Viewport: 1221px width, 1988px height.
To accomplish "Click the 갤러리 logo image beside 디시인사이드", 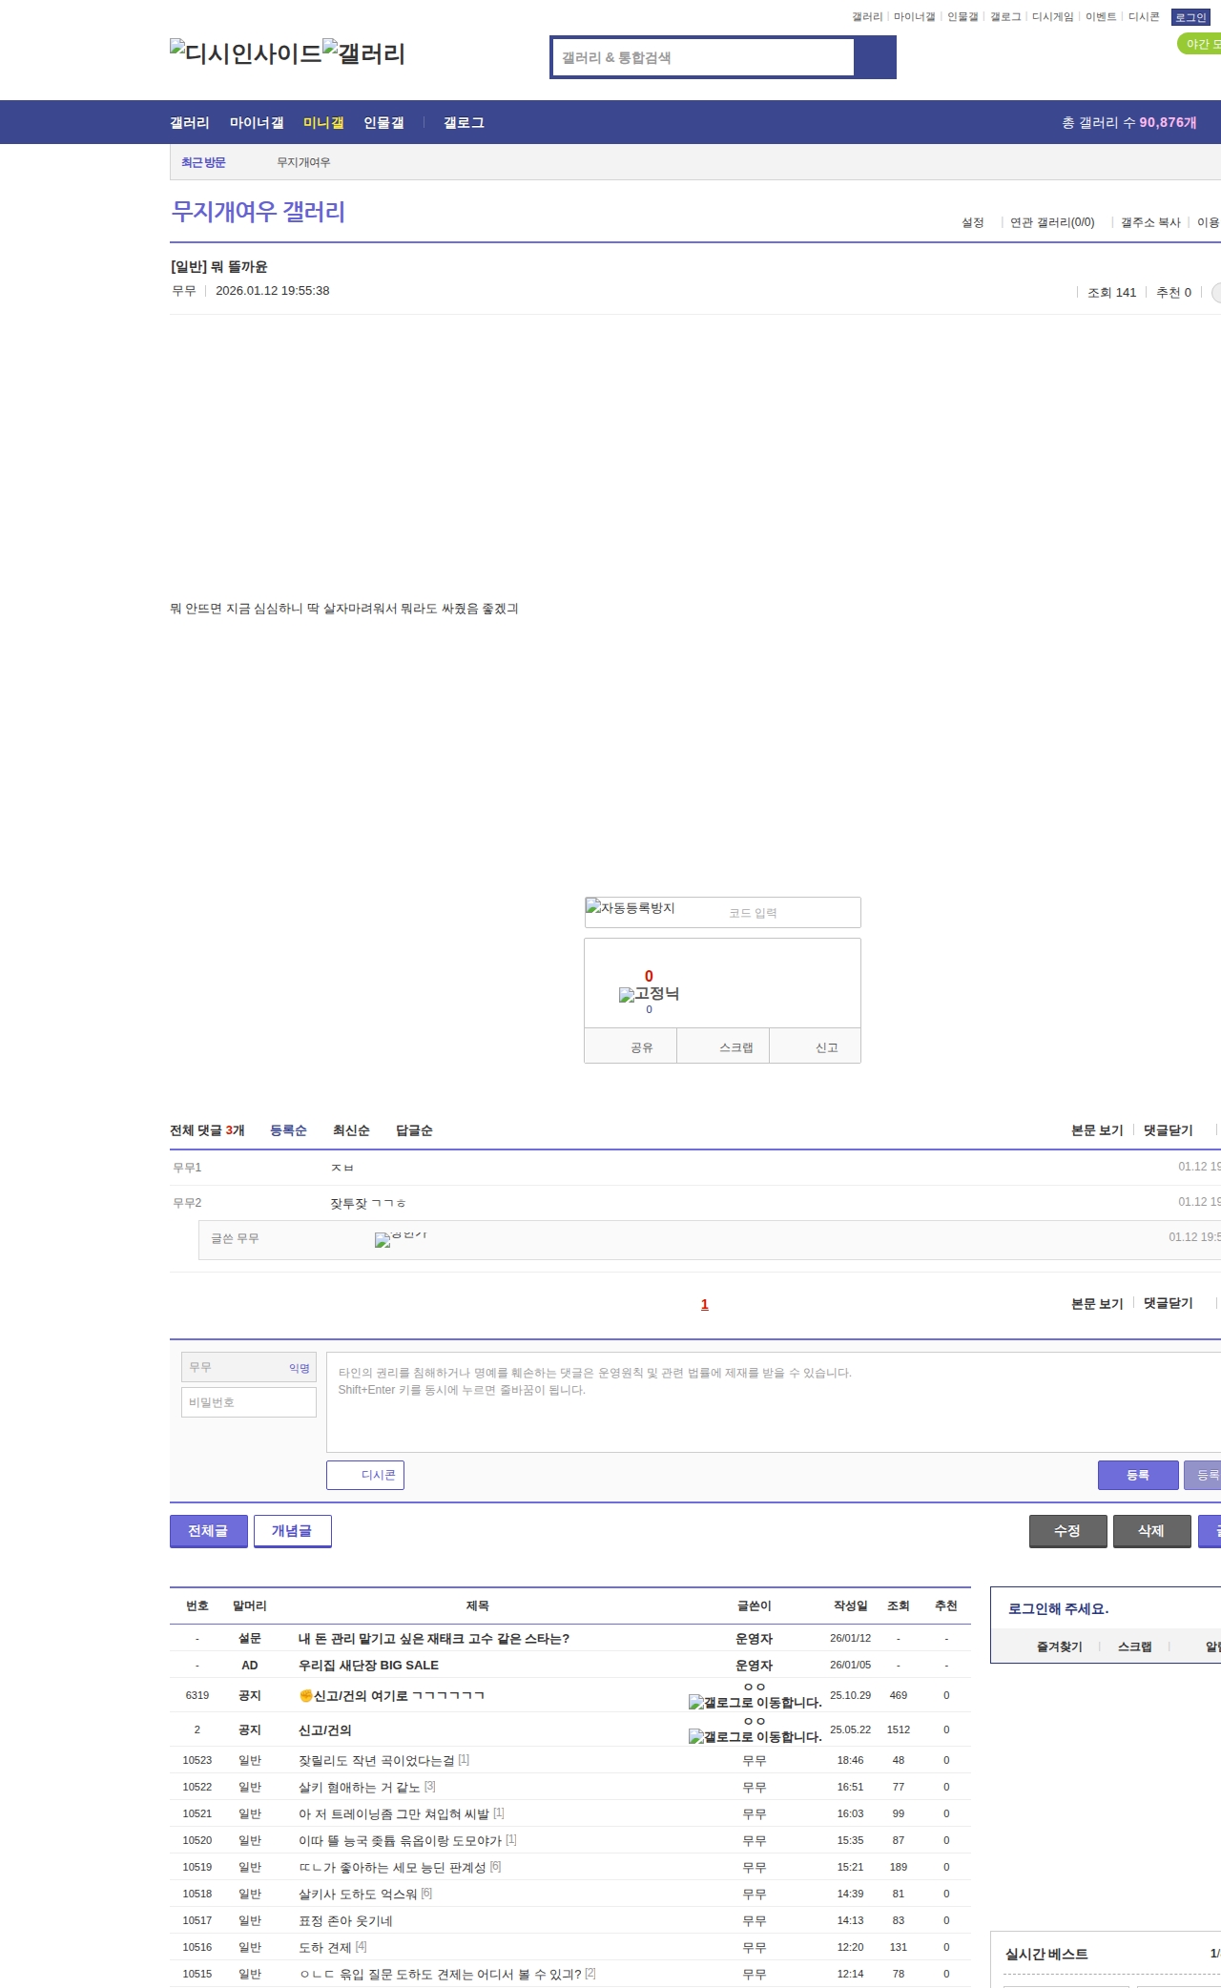I will (x=363, y=52).
